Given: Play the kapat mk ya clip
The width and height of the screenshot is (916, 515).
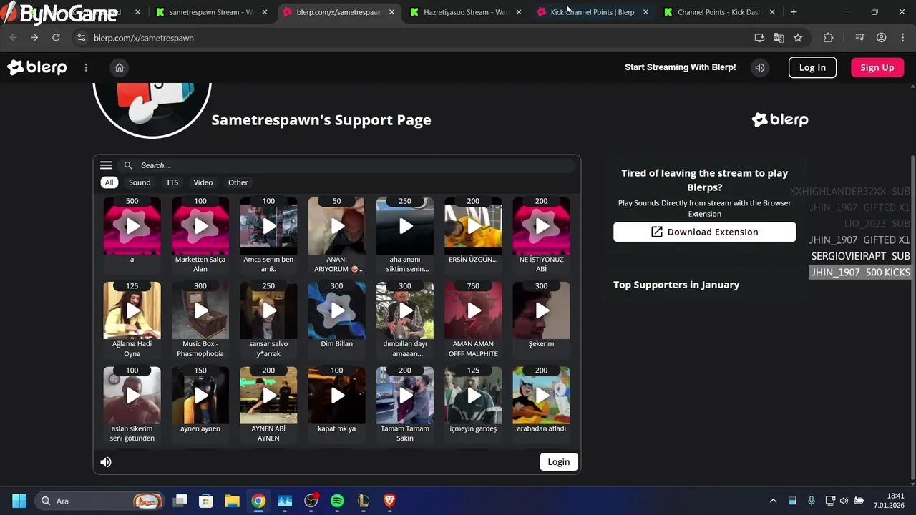Looking at the screenshot, I should click(336, 396).
